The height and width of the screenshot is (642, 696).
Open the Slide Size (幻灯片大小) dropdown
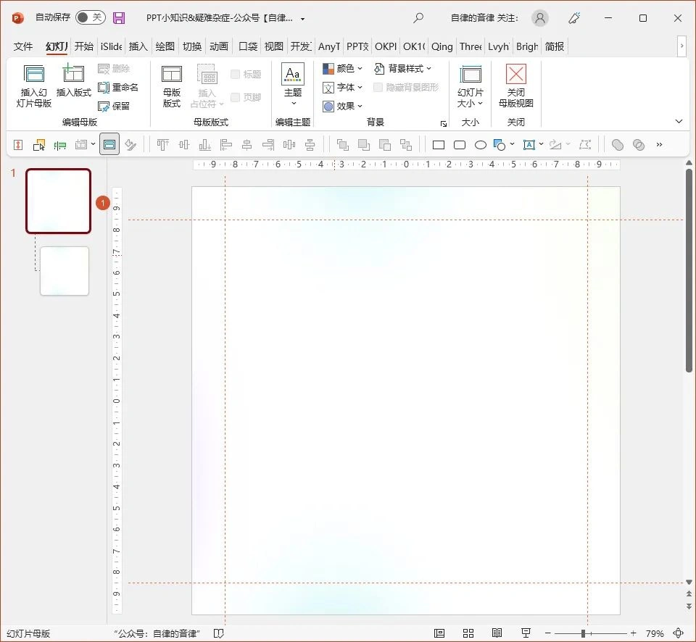(471, 86)
